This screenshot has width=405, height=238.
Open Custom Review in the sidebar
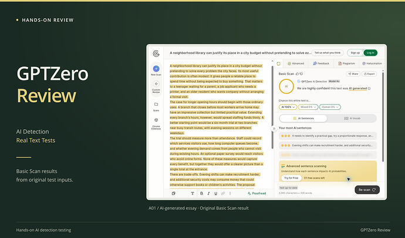point(156,87)
